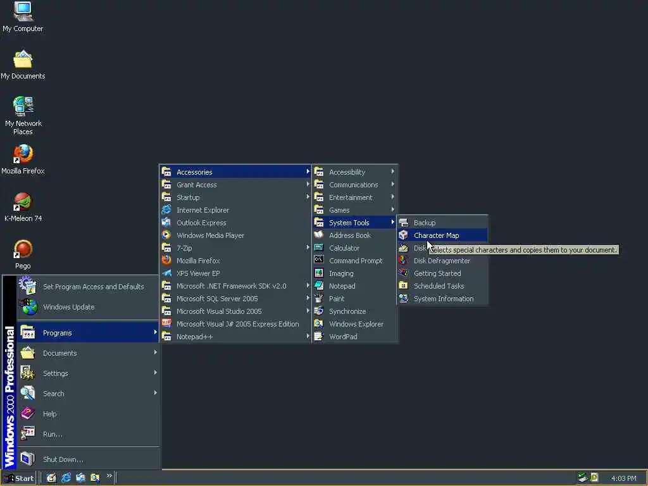Open Microsoft .NET Framework SDK v2.0 folder
The height and width of the screenshot is (486, 648).
pos(235,286)
